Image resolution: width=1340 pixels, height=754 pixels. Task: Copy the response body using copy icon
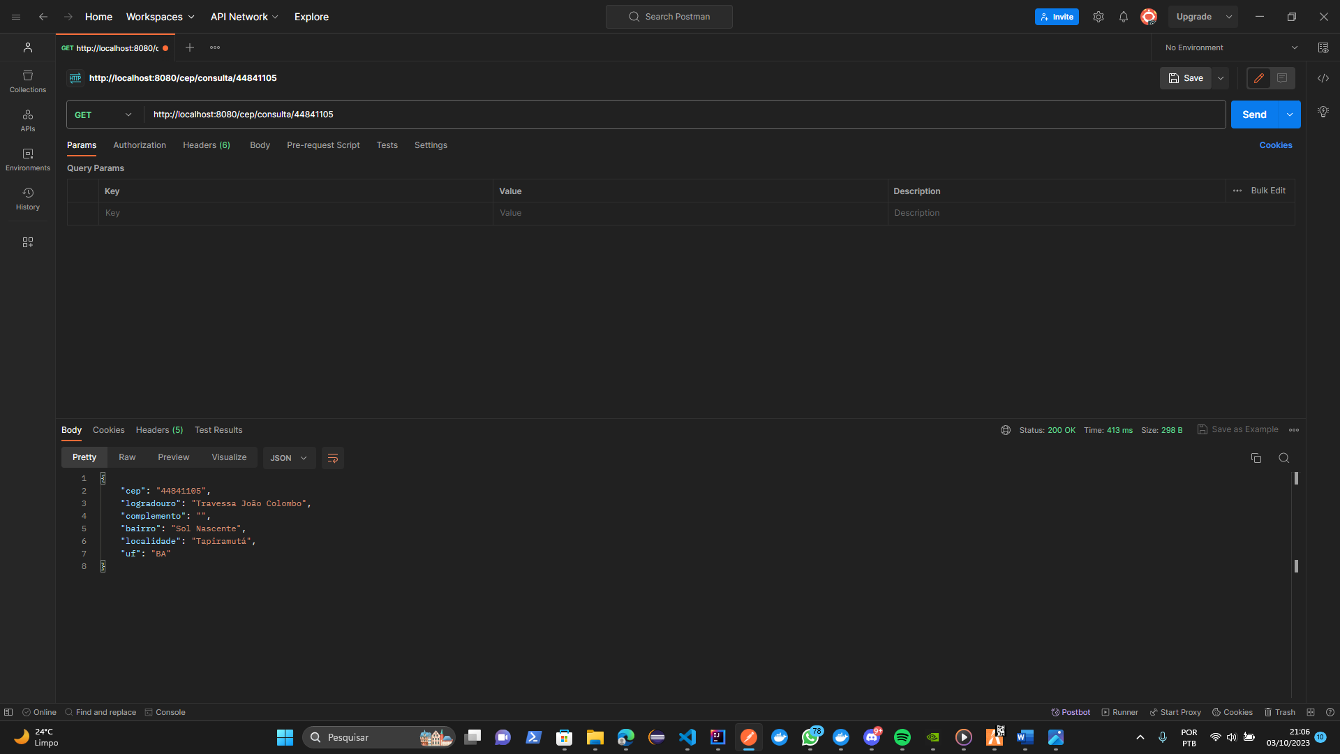coord(1256,458)
